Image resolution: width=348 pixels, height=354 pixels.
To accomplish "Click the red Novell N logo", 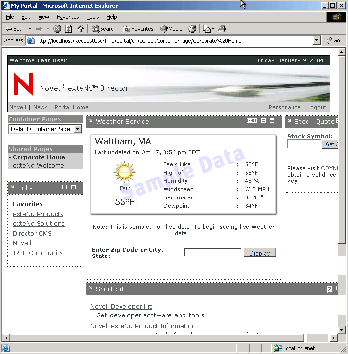I will coord(24,84).
